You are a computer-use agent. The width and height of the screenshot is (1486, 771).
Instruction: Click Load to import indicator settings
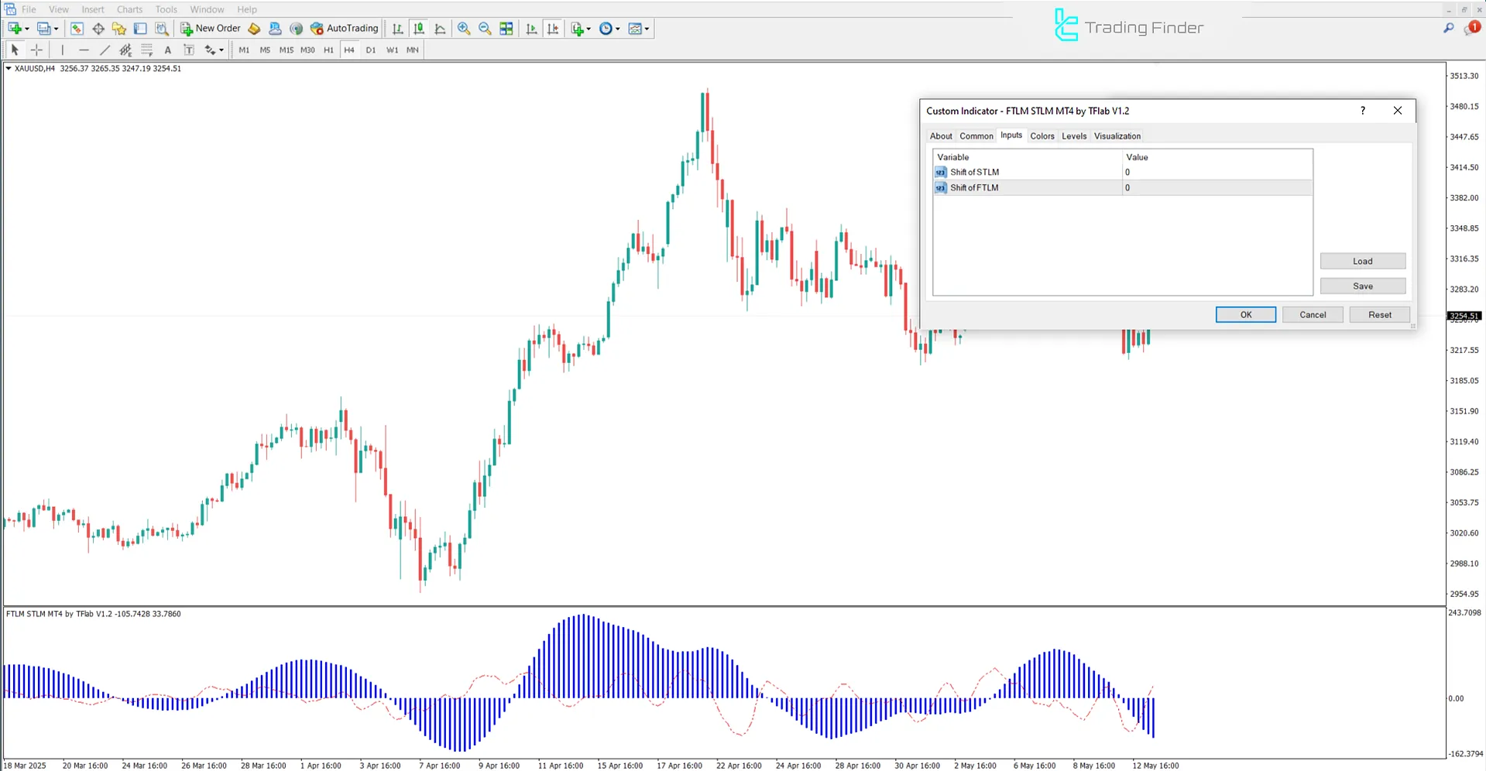[1362, 261]
